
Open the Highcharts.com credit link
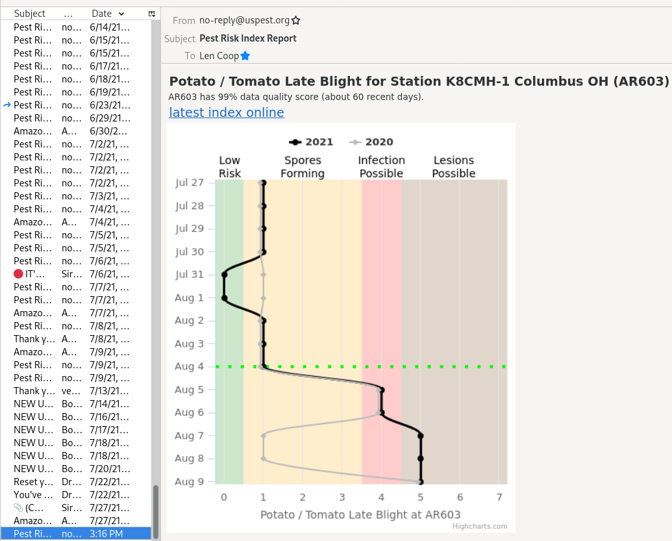click(x=480, y=526)
